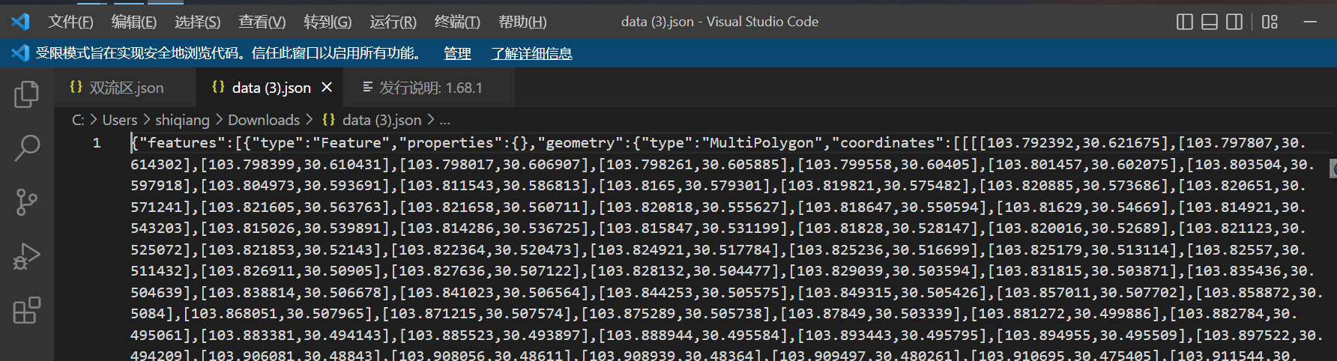Toggle the secondary side bar layout button
The image size is (1337, 361).
1234,22
